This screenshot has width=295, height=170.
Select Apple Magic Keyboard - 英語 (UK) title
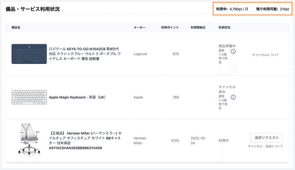(77, 97)
